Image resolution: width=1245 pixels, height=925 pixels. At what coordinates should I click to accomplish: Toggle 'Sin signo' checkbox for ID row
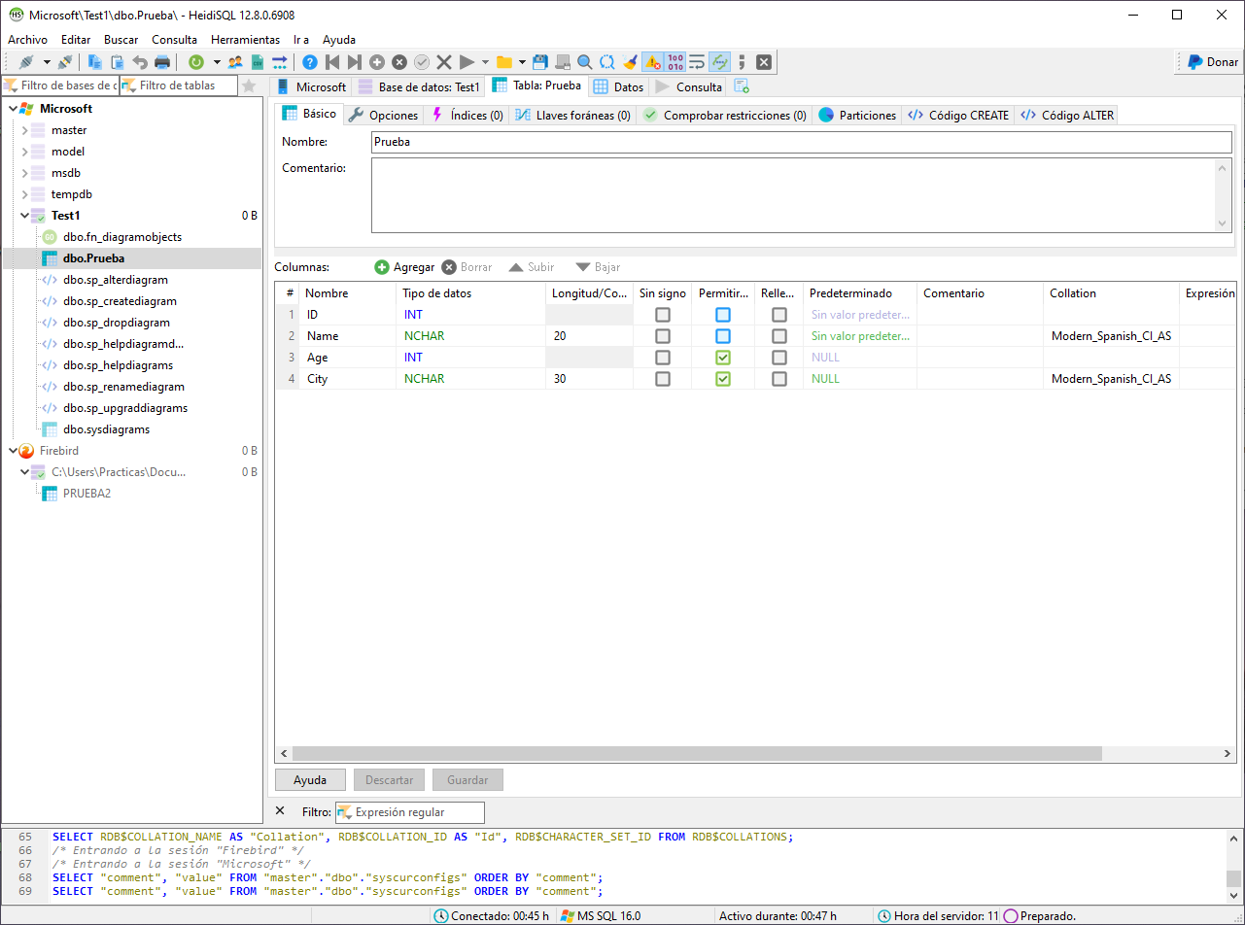pos(663,315)
